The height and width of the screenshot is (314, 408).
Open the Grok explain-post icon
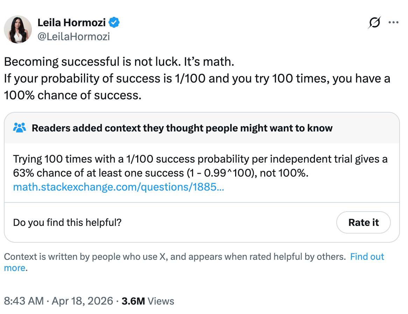coord(374,23)
